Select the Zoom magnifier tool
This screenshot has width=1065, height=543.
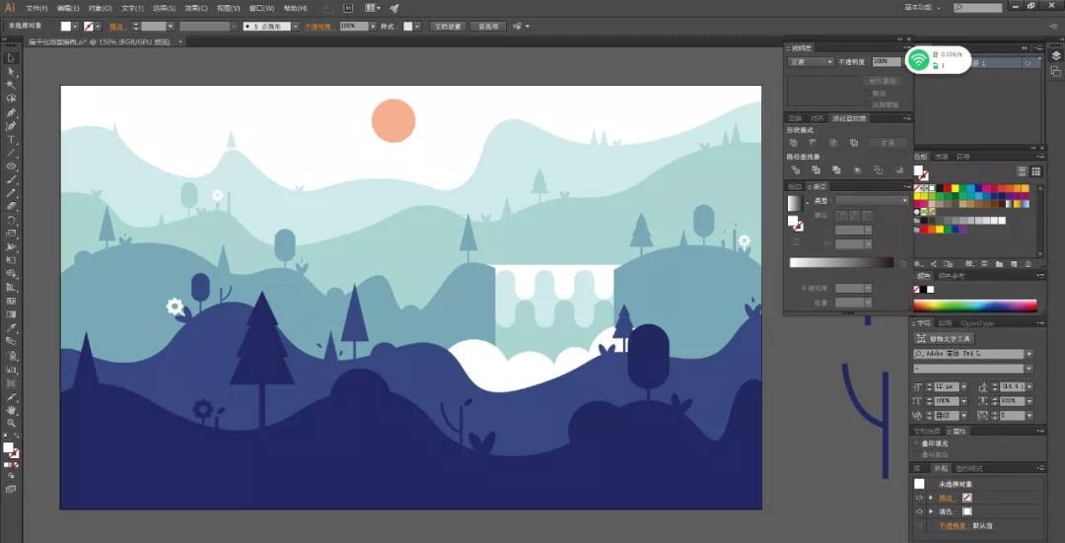coord(11,422)
